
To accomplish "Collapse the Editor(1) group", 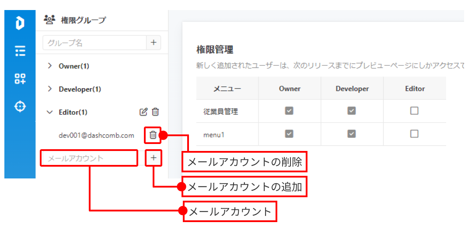I will tap(50, 112).
